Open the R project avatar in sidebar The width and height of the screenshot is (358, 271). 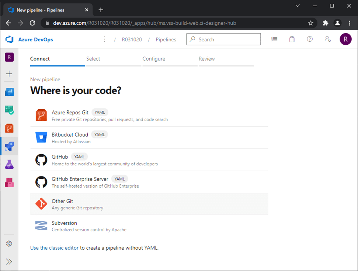tap(9, 57)
